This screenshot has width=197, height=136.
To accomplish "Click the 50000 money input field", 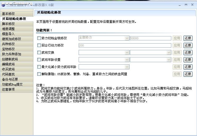I will 150,38.
